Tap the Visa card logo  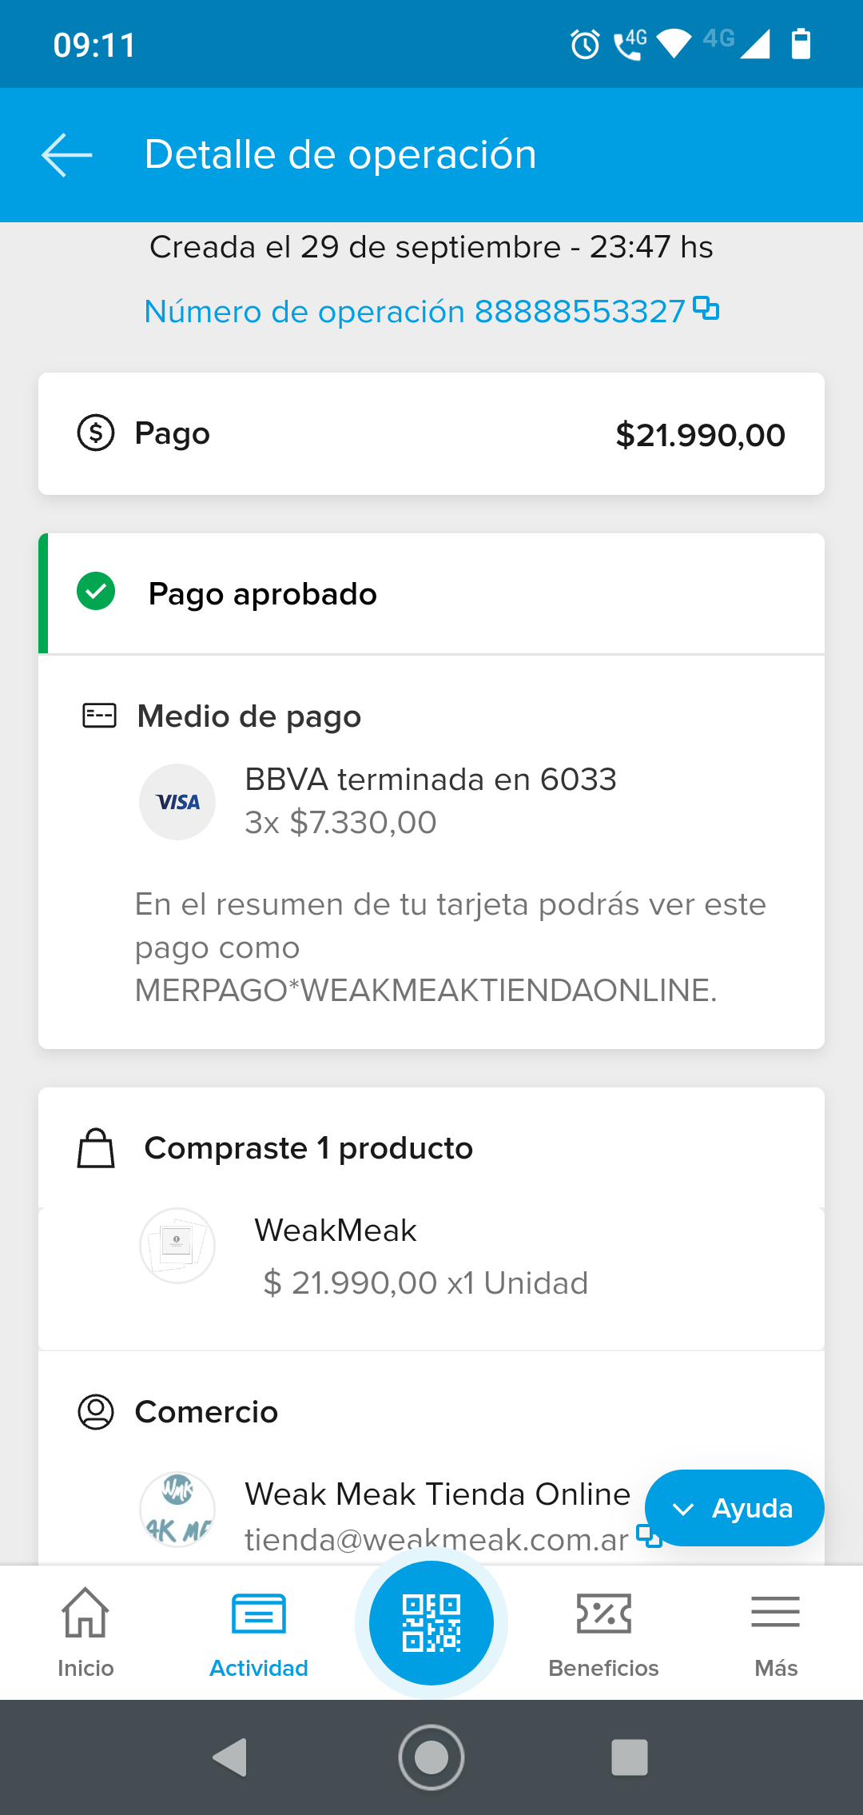(x=177, y=802)
